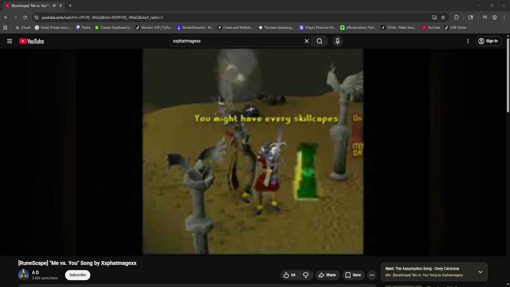Run the search with the magnifier button
510x287 pixels.
point(320,41)
